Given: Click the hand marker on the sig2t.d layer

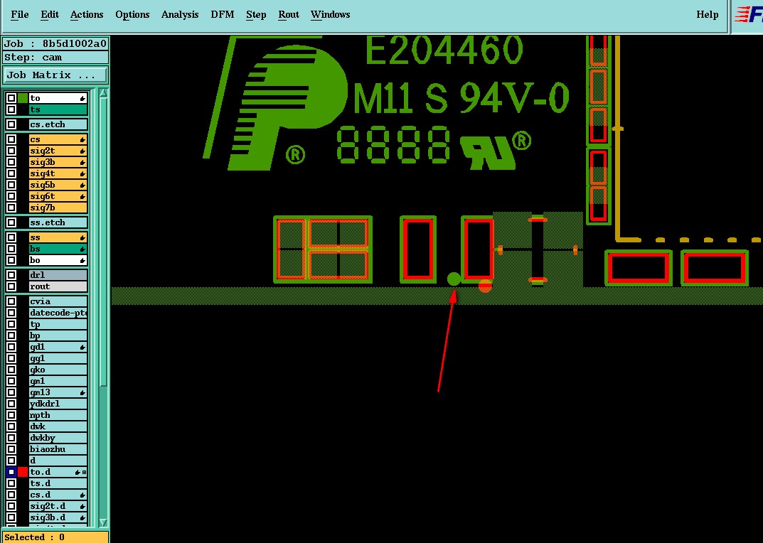Looking at the screenshot, I should pos(82,506).
